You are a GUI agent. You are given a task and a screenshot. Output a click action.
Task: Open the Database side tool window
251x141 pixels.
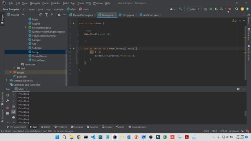(249, 34)
